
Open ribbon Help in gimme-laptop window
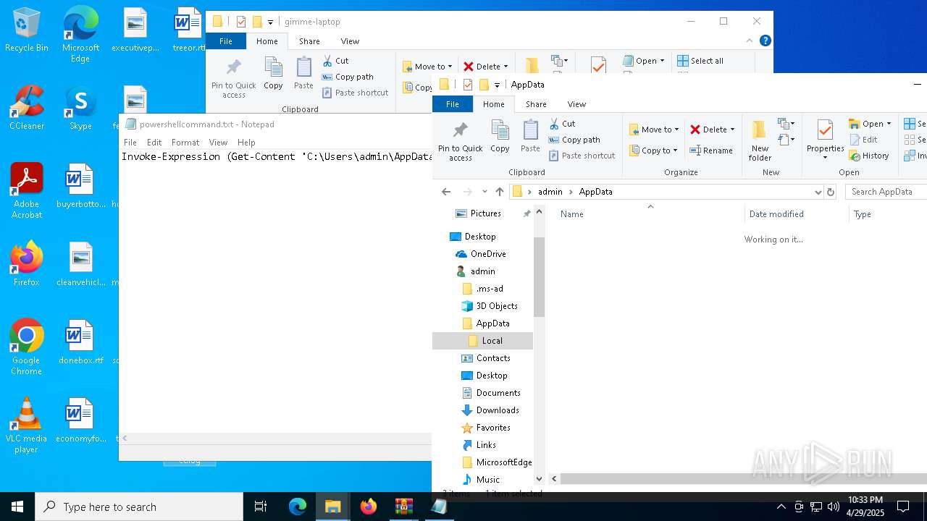coord(765,41)
